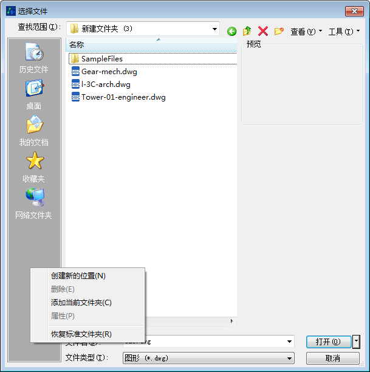370x372 pixels.
Task: Open the History files shortcut icon
Action: point(34,52)
